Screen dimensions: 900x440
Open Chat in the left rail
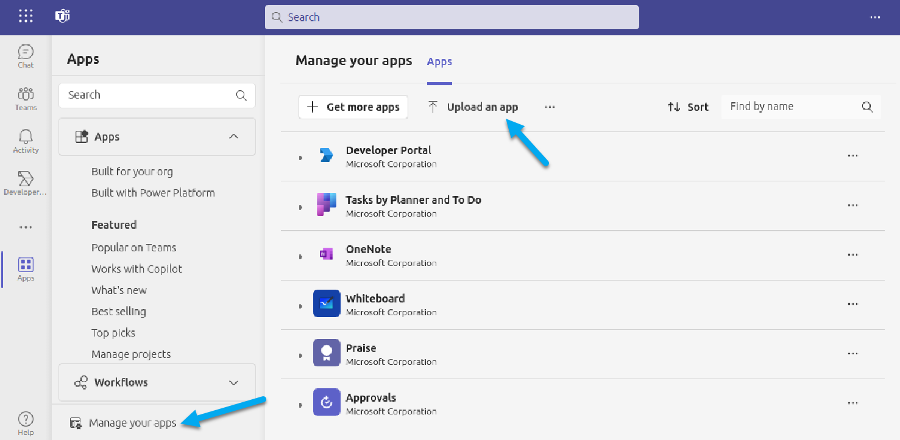click(26, 56)
